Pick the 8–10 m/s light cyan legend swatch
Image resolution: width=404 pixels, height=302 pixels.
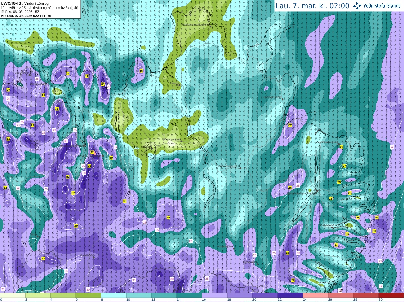click(114, 295)
